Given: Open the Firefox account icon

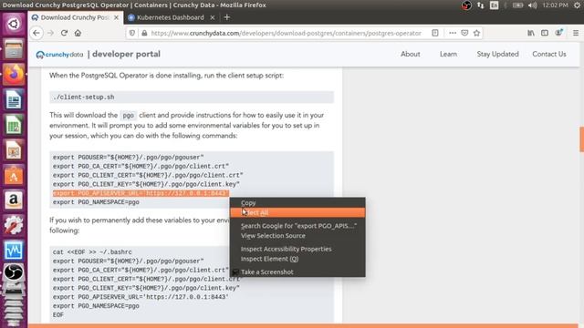Looking at the screenshot, I should coord(558,33).
